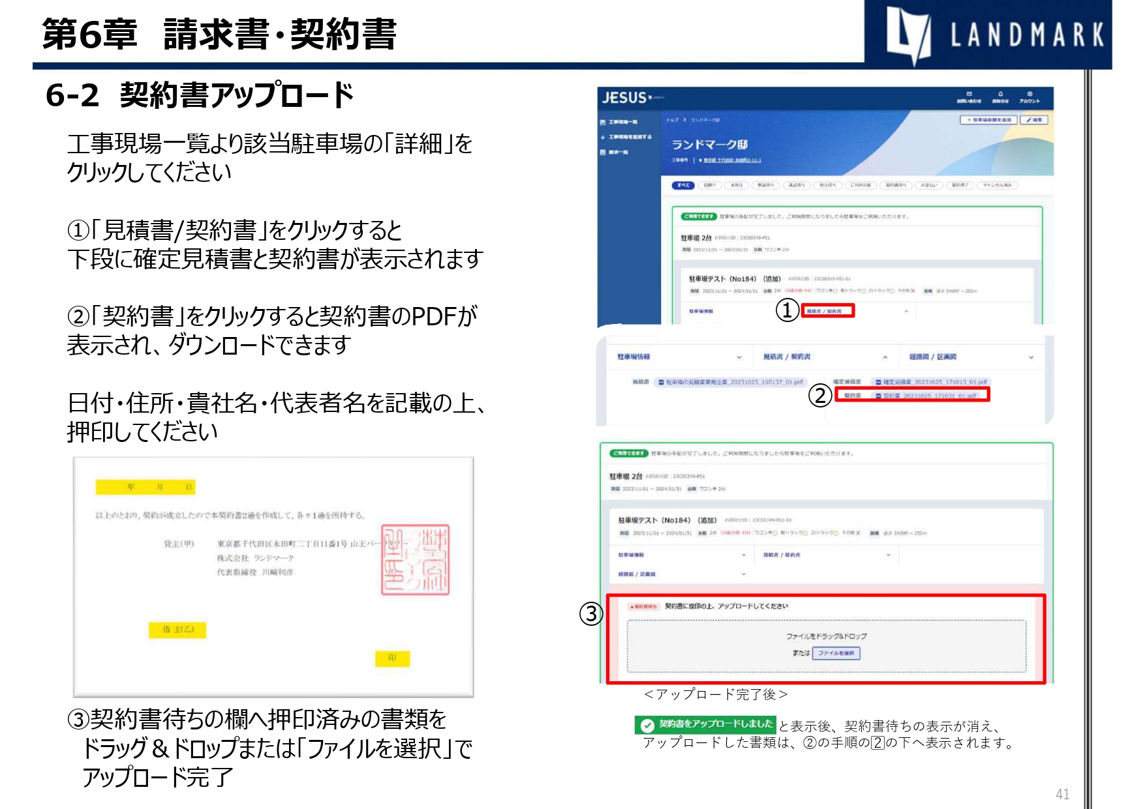The image size is (1145, 809).
Task: Expand 駐車場情報 in the step ① screenshot
Action: (x=701, y=312)
